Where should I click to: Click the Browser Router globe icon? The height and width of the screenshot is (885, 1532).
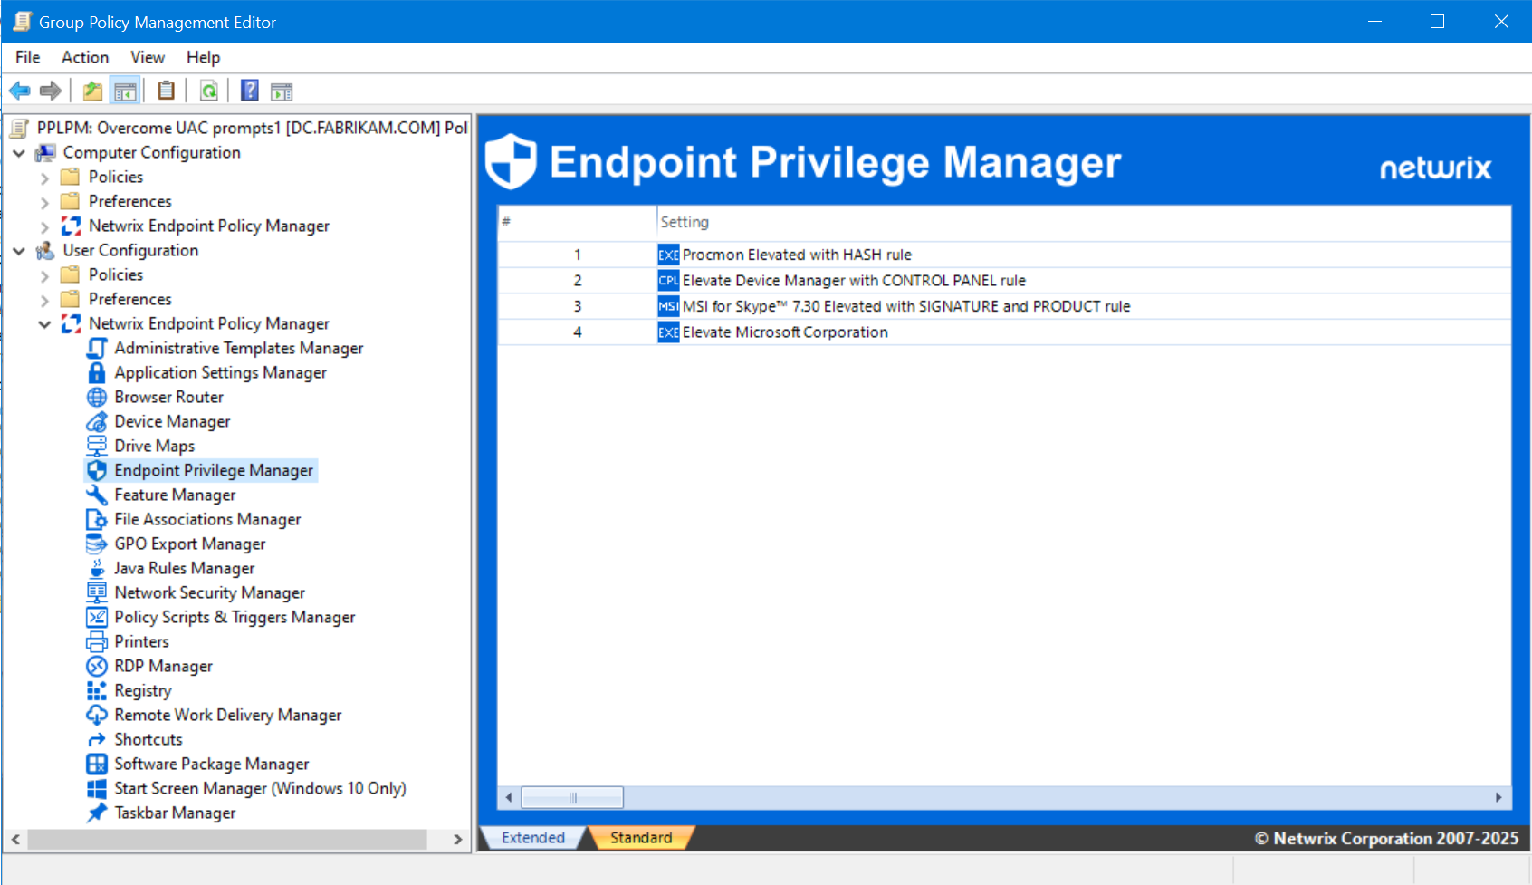click(97, 397)
